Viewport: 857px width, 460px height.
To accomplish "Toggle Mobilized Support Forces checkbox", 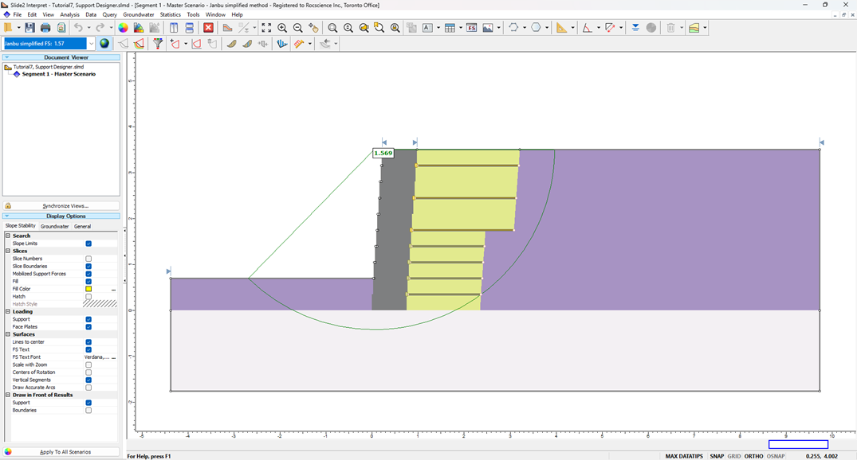I will click(x=88, y=274).
